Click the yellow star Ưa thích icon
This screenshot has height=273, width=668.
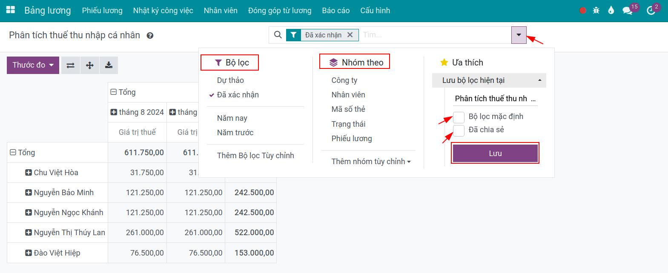[444, 63]
